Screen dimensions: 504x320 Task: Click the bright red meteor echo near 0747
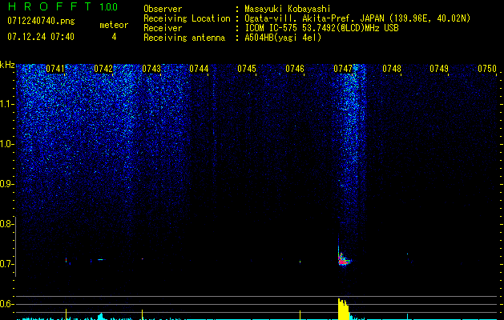343,260
